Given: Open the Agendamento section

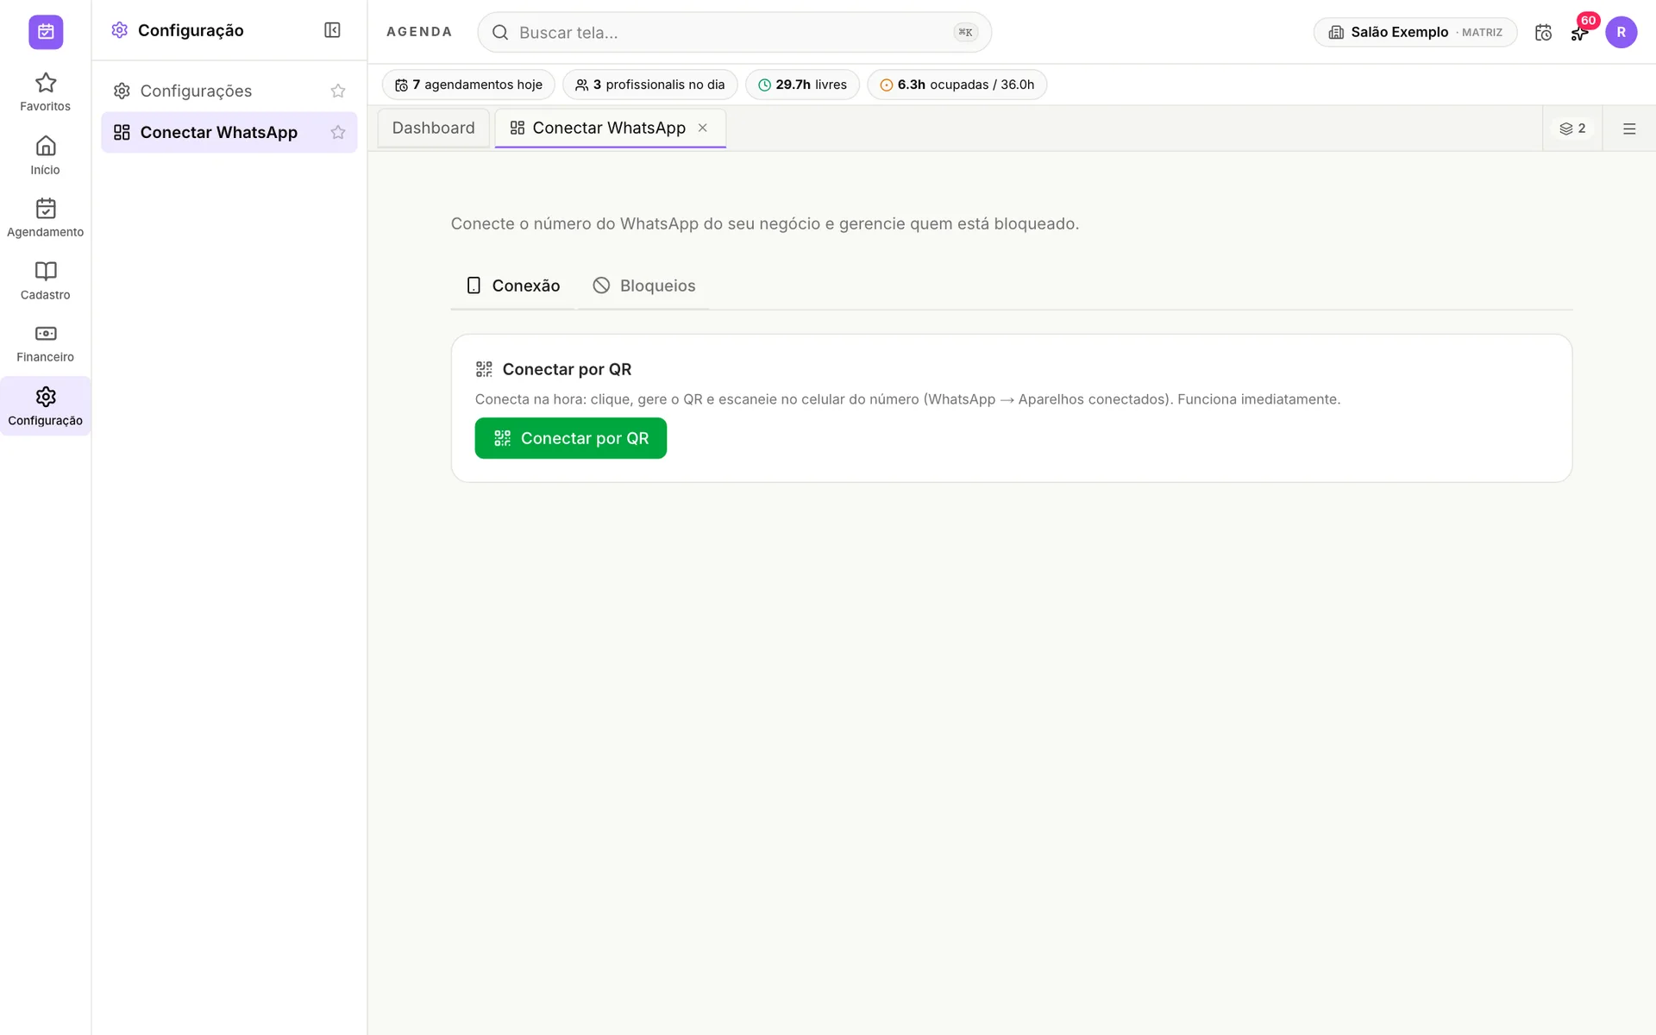Looking at the screenshot, I should 46,218.
